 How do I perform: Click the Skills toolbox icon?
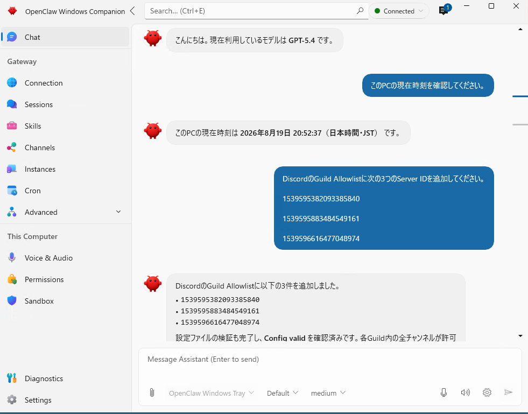12,126
